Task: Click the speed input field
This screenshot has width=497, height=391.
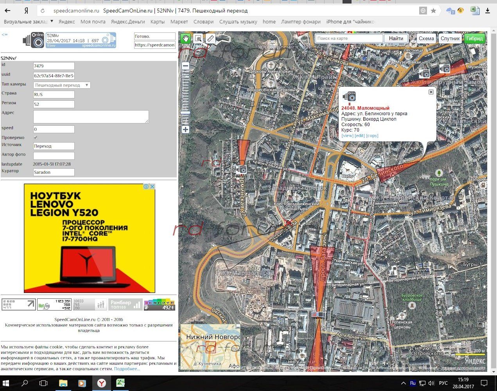Action: tap(54, 129)
